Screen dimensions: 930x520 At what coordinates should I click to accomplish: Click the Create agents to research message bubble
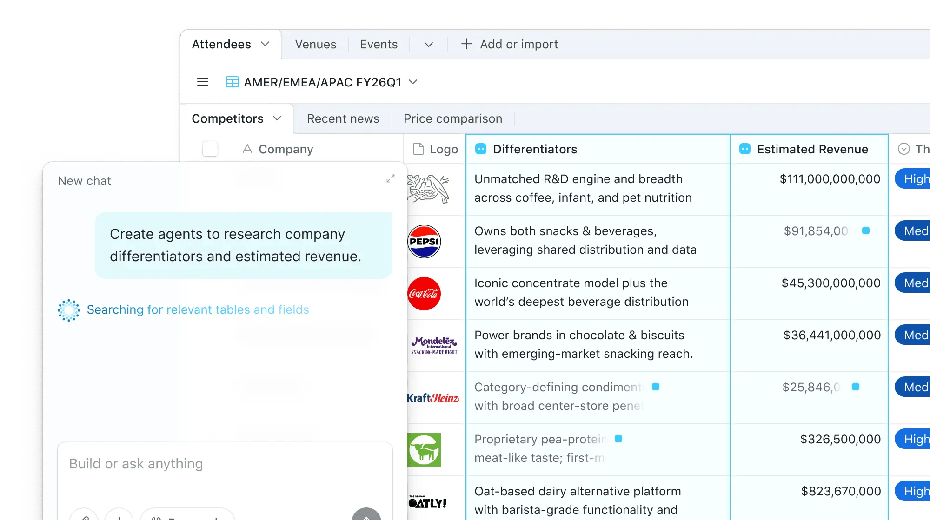coord(244,245)
